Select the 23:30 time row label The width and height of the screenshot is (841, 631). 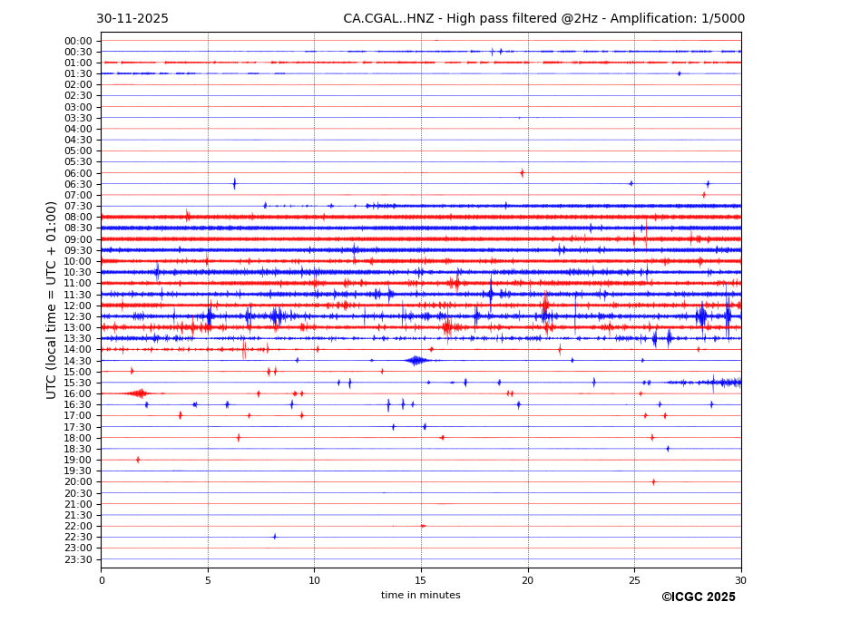click(78, 559)
